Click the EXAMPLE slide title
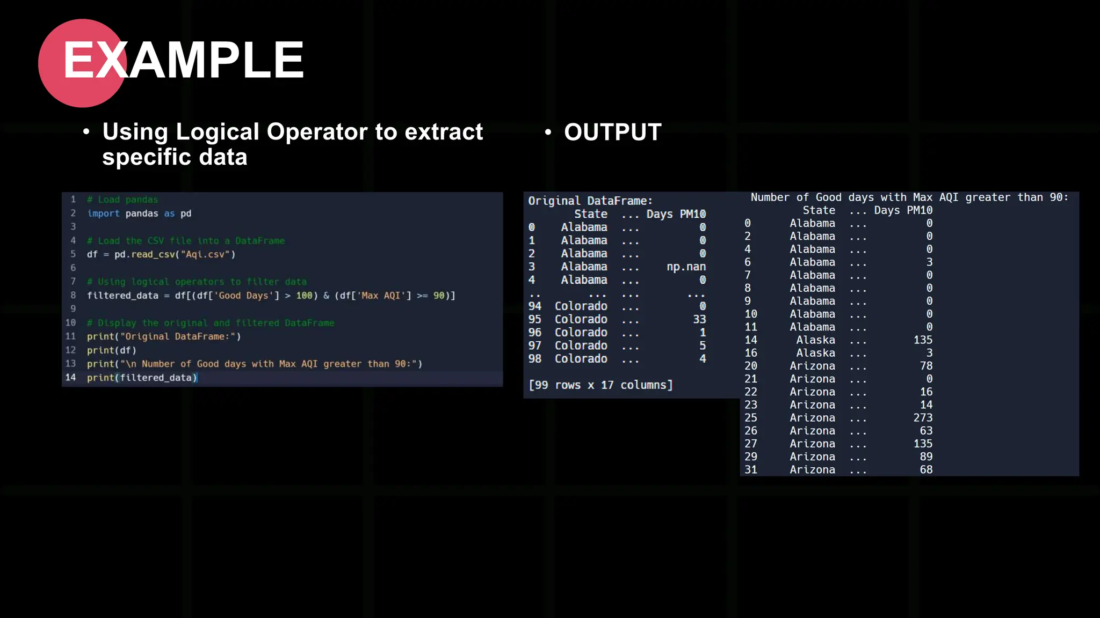This screenshot has width=1100, height=618. pyautogui.click(x=184, y=60)
